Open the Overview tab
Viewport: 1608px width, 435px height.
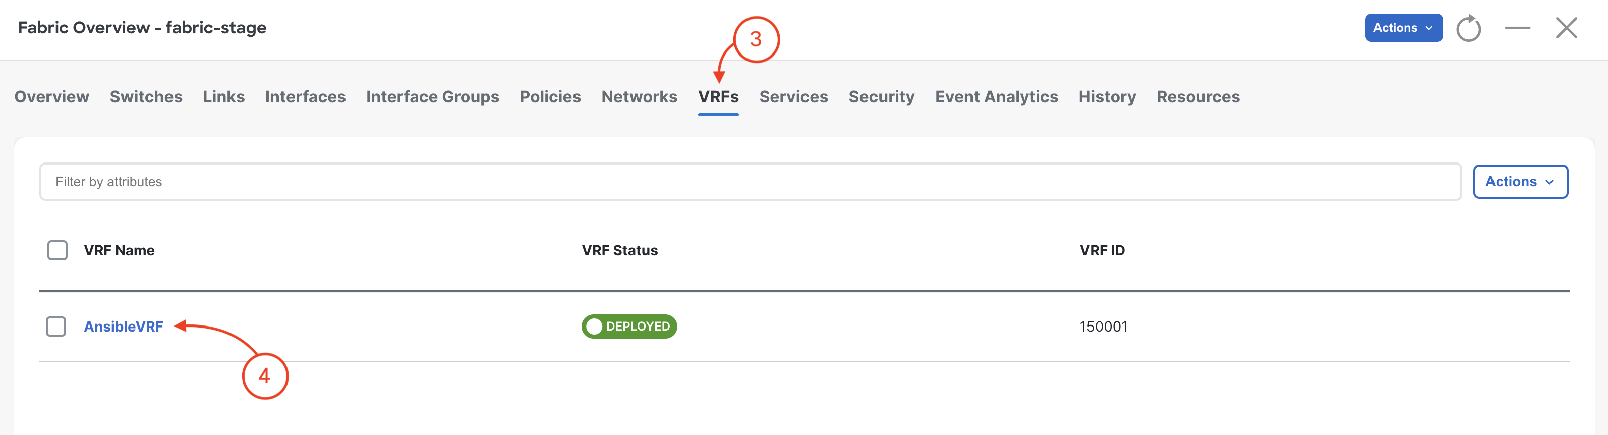[x=52, y=97]
